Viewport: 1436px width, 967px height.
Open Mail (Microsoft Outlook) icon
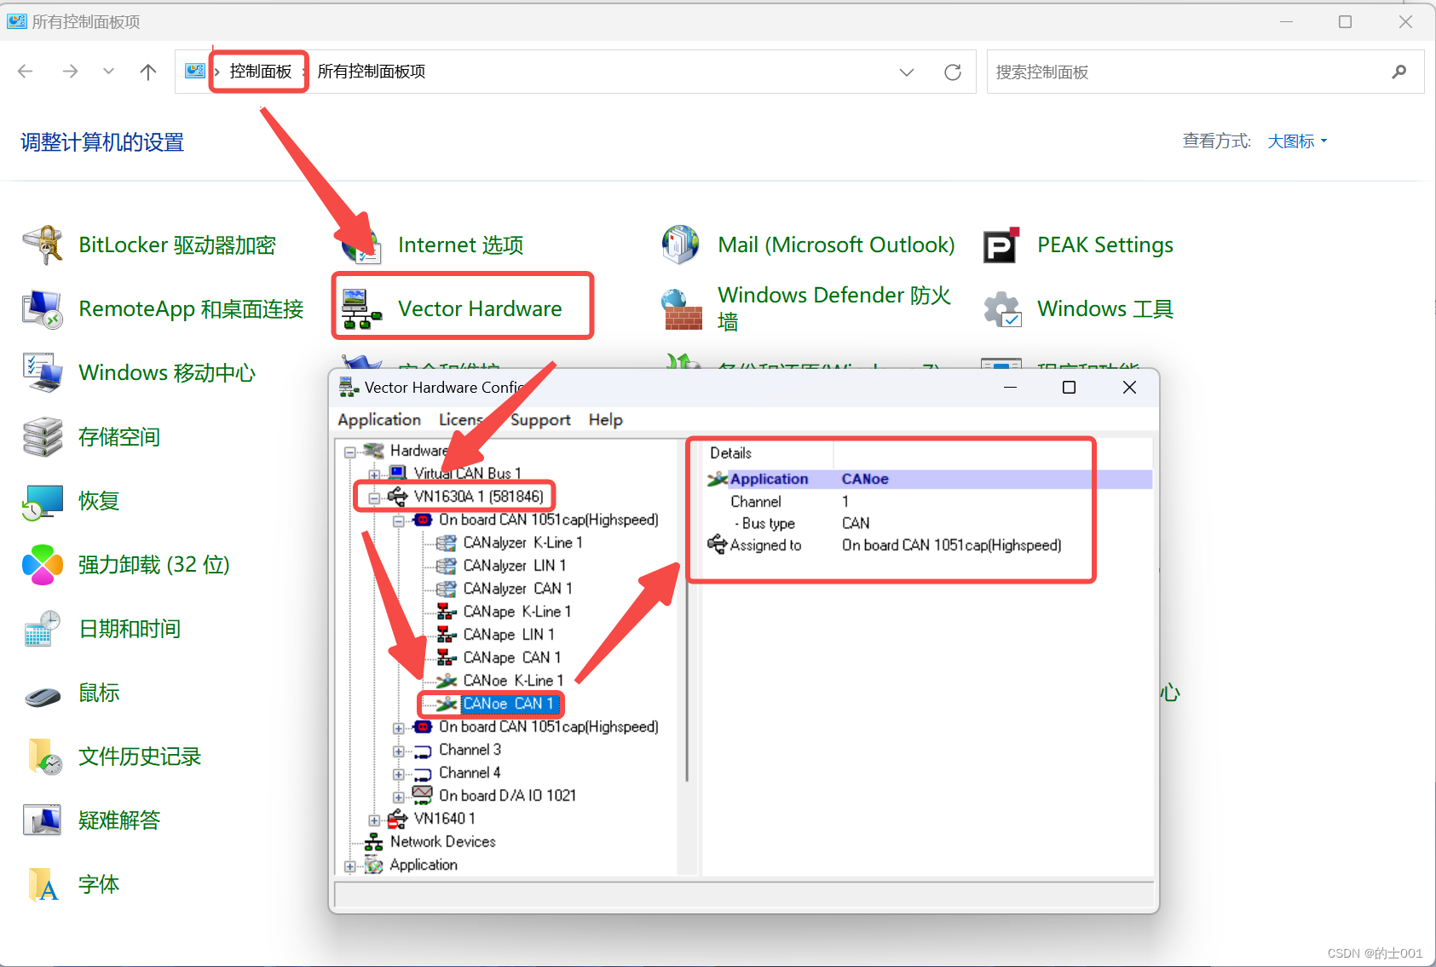pyautogui.click(x=681, y=245)
